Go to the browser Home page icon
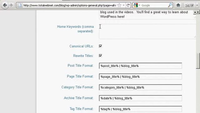This screenshot has width=200, height=113. (x=178, y=5)
